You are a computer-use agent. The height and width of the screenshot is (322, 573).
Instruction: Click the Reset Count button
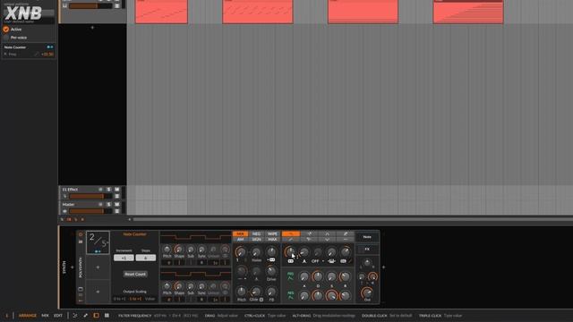pos(135,275)
